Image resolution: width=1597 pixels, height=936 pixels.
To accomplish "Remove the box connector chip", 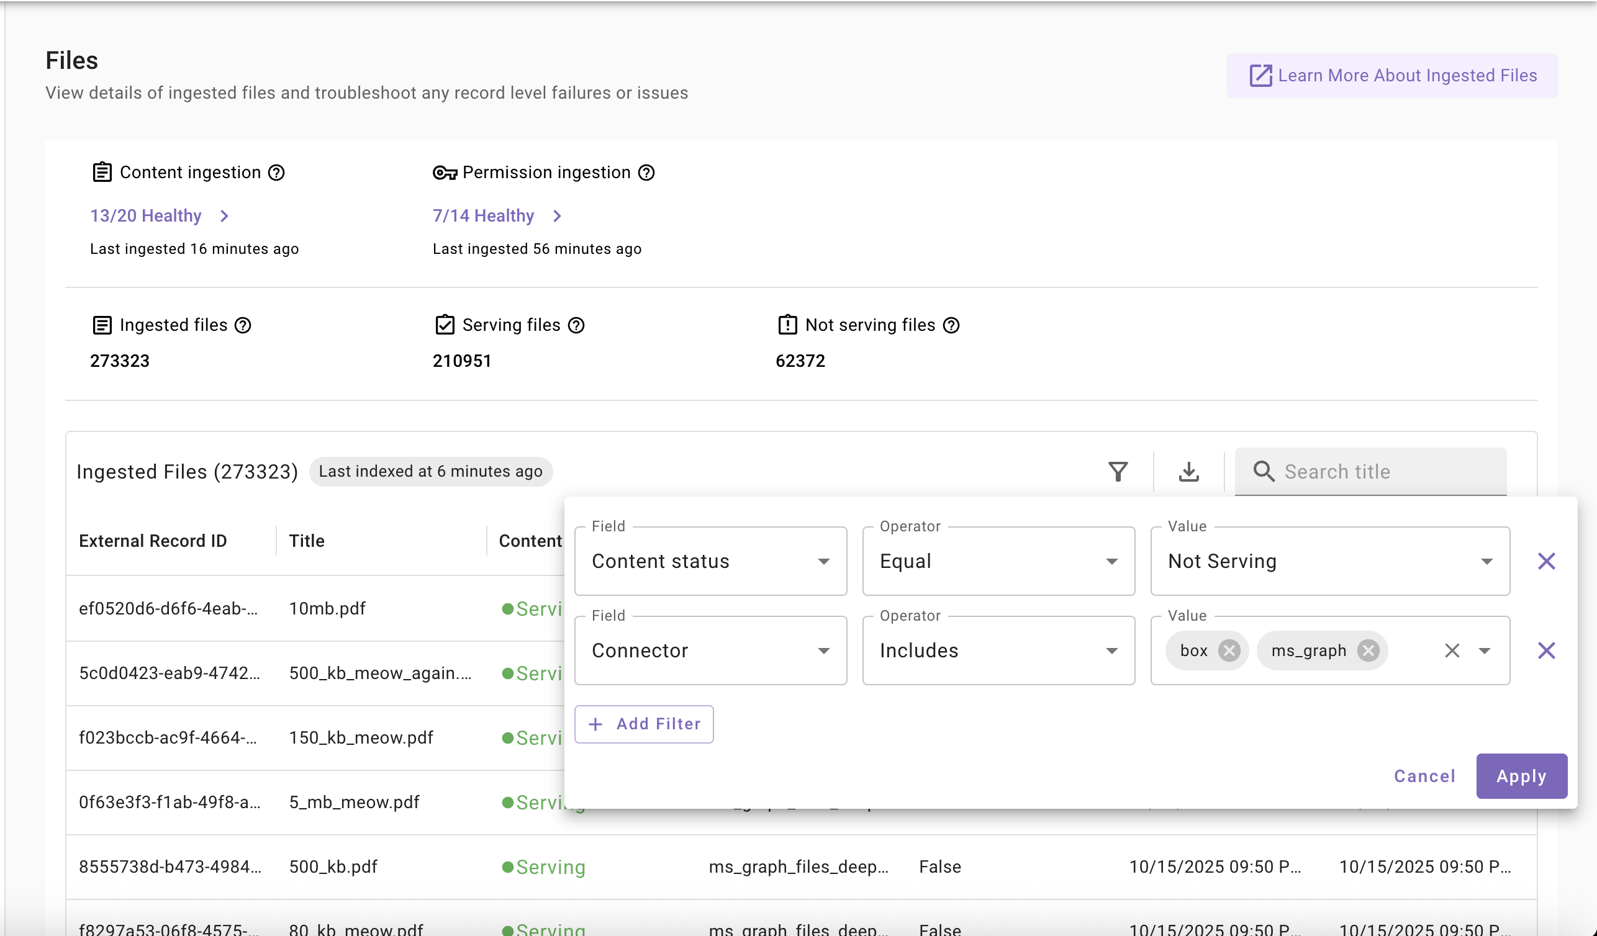I will tap(1229, 650).
